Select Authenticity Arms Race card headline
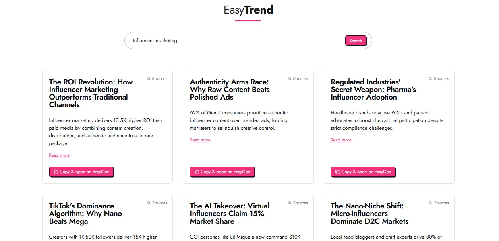 230,90
